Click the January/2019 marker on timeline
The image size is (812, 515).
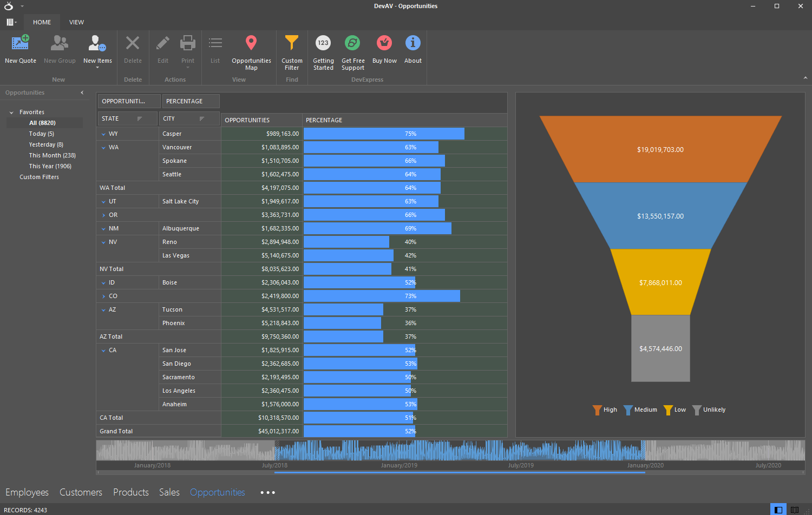[399, 465]
